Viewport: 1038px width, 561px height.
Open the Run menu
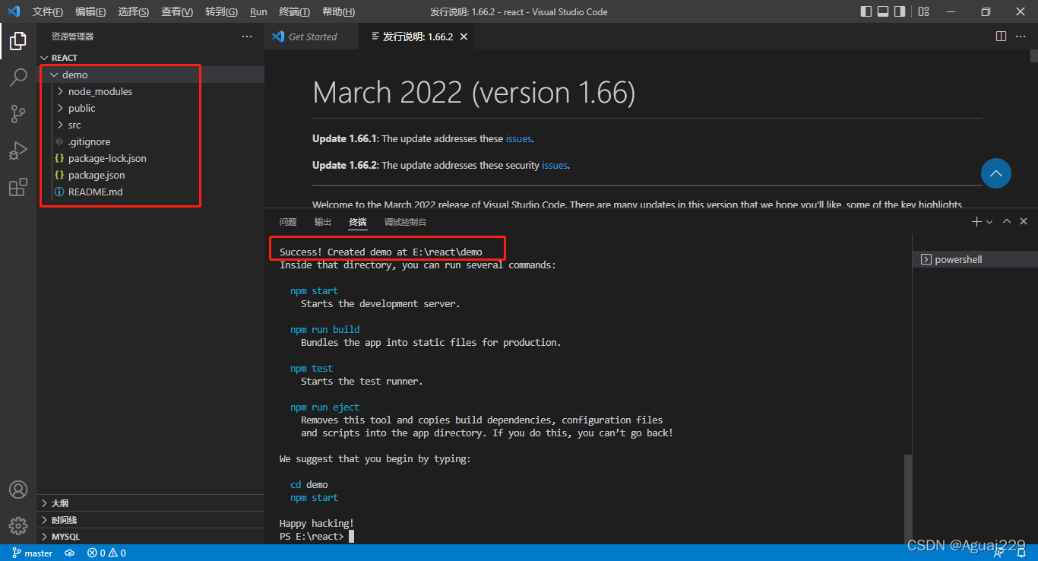coord(258,11)
